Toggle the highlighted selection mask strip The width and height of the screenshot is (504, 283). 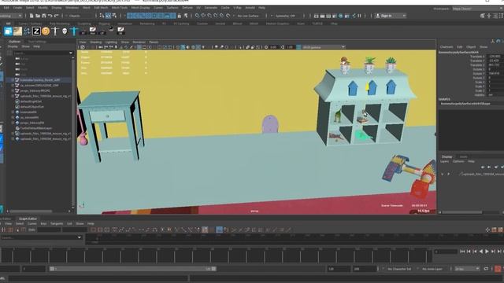click(151, 16)
